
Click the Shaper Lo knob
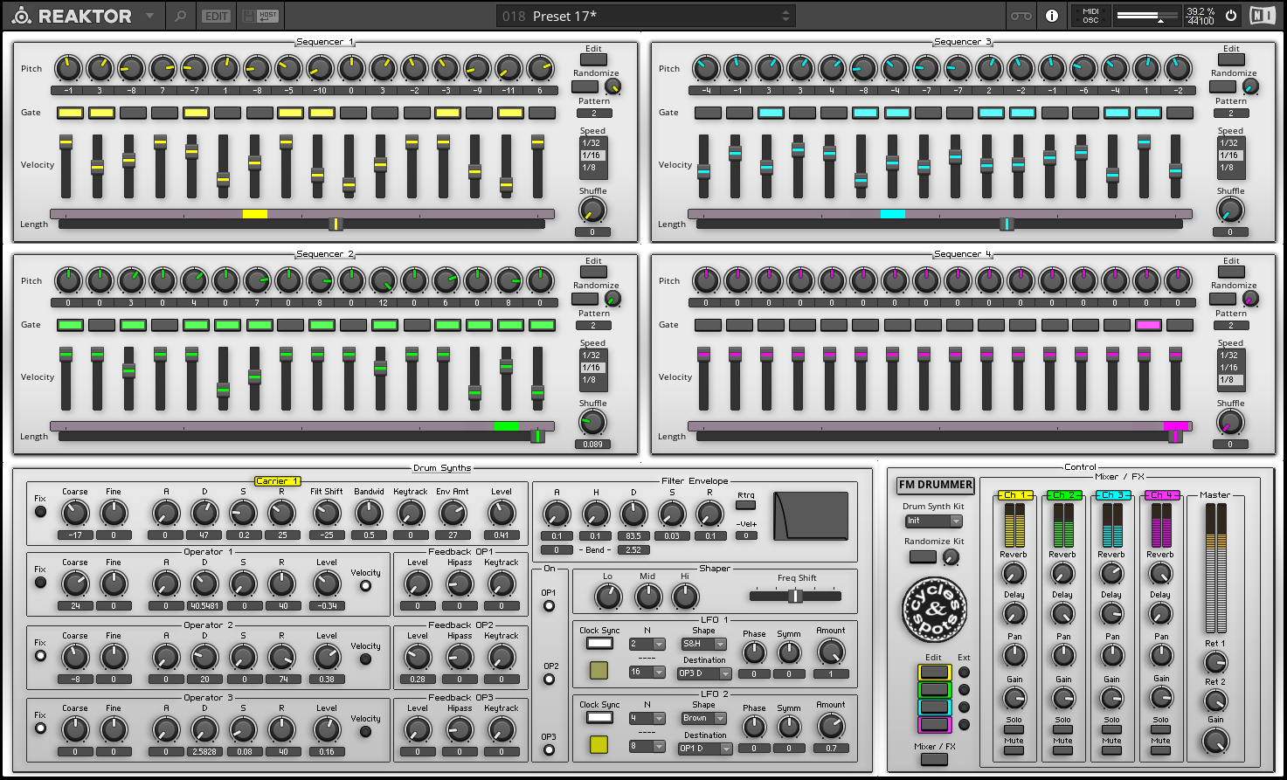[x=607, y=597]
